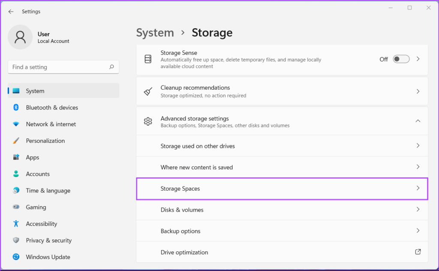Go to Network & internet section
Screen dimensions: 439x271
51,124
